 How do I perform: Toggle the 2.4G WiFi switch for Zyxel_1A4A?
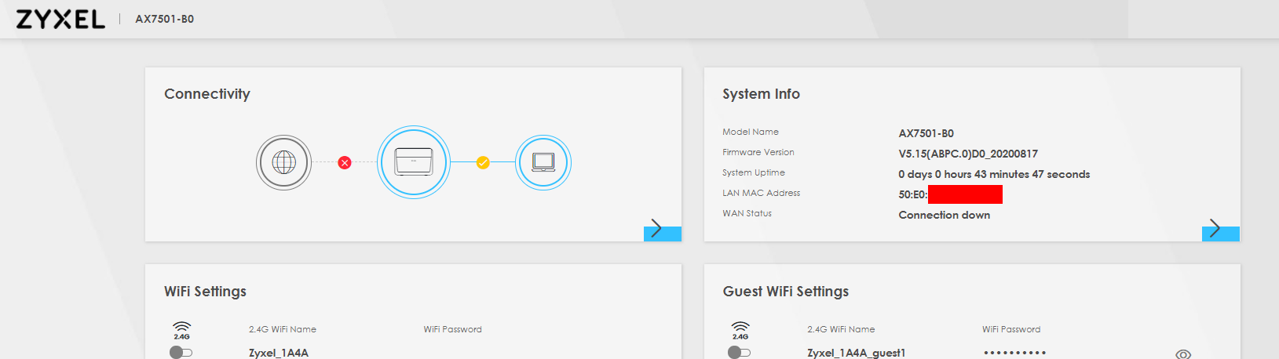(x=181, y=353)
